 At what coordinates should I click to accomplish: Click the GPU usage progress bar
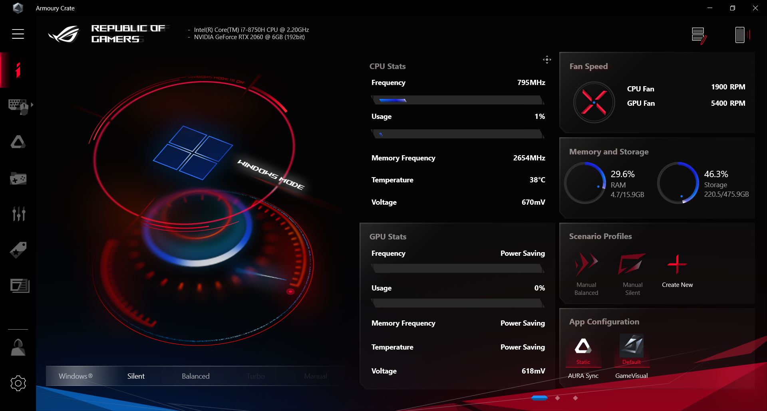click(x=457, y=303)
